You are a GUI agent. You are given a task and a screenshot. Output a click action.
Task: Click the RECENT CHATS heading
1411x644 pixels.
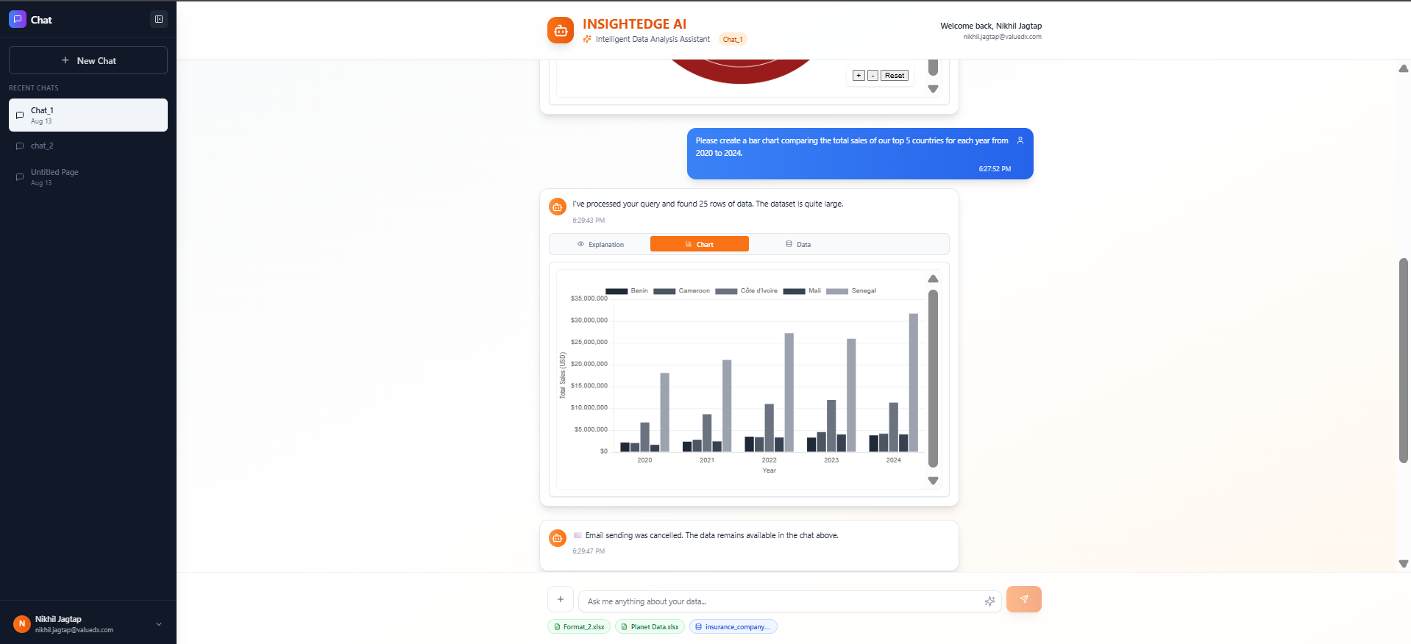[34, 88]
